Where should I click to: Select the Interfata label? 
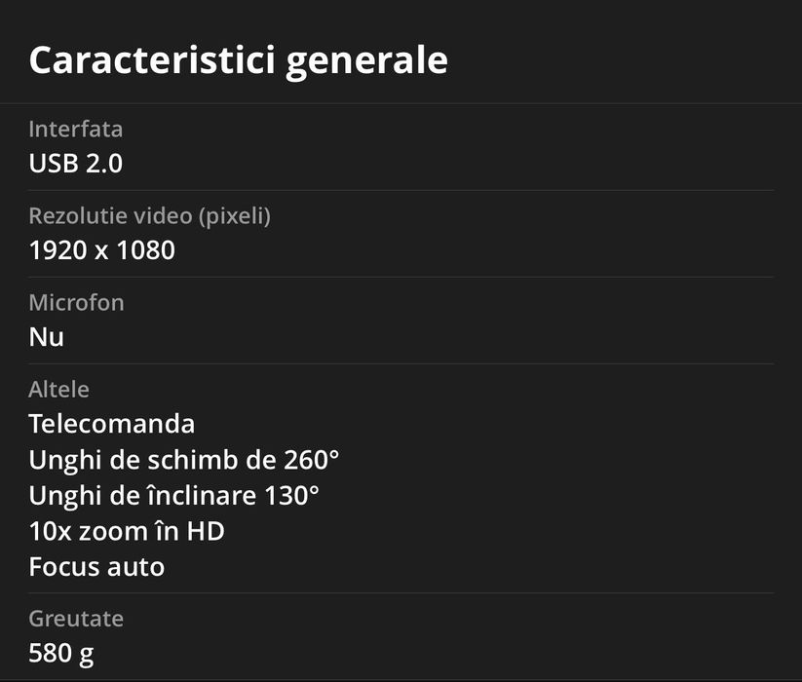[75, 129]
